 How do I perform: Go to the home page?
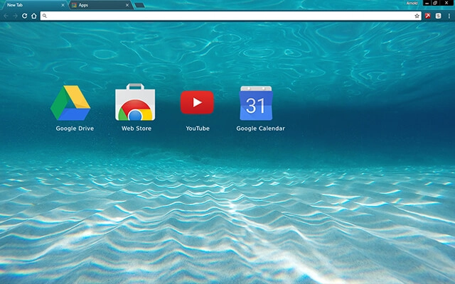(34, 16)
